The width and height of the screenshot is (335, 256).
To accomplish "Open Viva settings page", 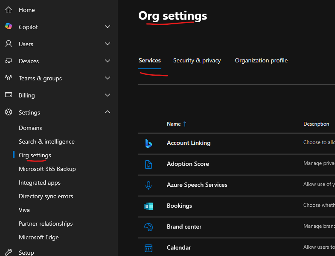I will click(24, 210).
